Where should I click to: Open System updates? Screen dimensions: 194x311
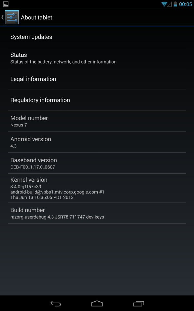tap(97, 37)
